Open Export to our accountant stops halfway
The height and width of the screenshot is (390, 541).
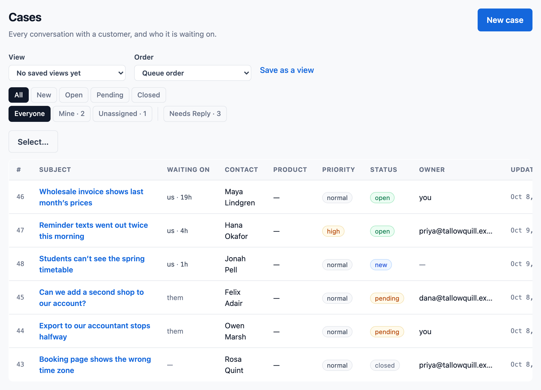click(95, 331)
